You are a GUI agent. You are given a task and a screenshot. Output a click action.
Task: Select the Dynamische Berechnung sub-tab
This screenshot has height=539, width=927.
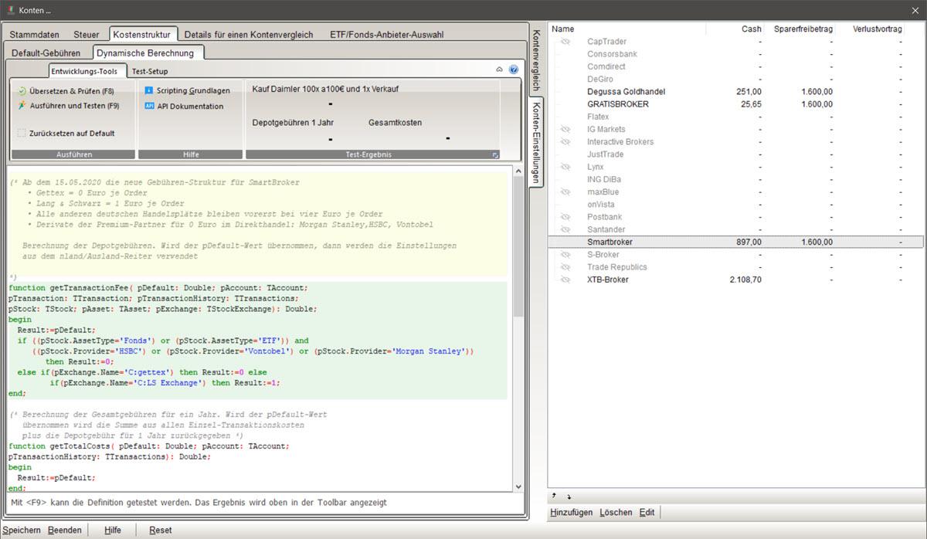click(148, 53)
